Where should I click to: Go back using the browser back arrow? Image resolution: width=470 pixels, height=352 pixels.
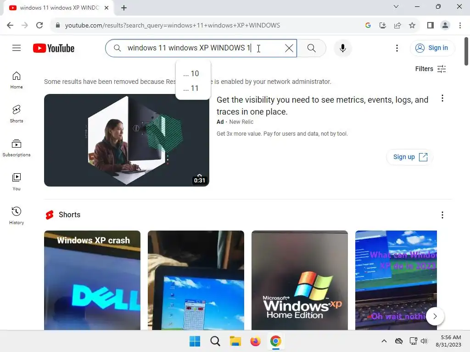pyautogui.click(x=10, y=25)
